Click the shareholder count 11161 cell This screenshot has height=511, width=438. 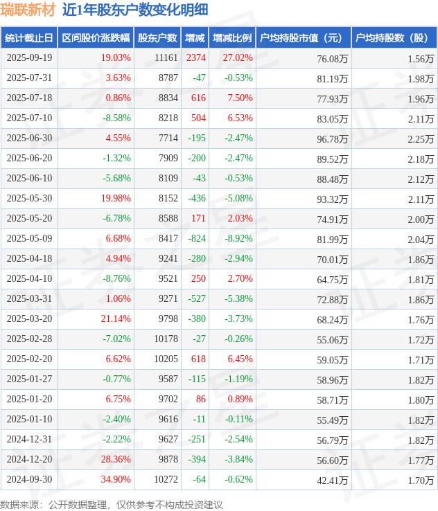pyautogui.click(x=166, y=58)
